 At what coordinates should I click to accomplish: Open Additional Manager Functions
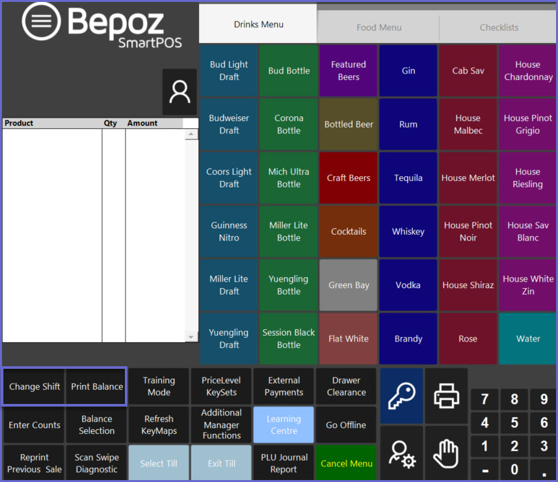221,425
